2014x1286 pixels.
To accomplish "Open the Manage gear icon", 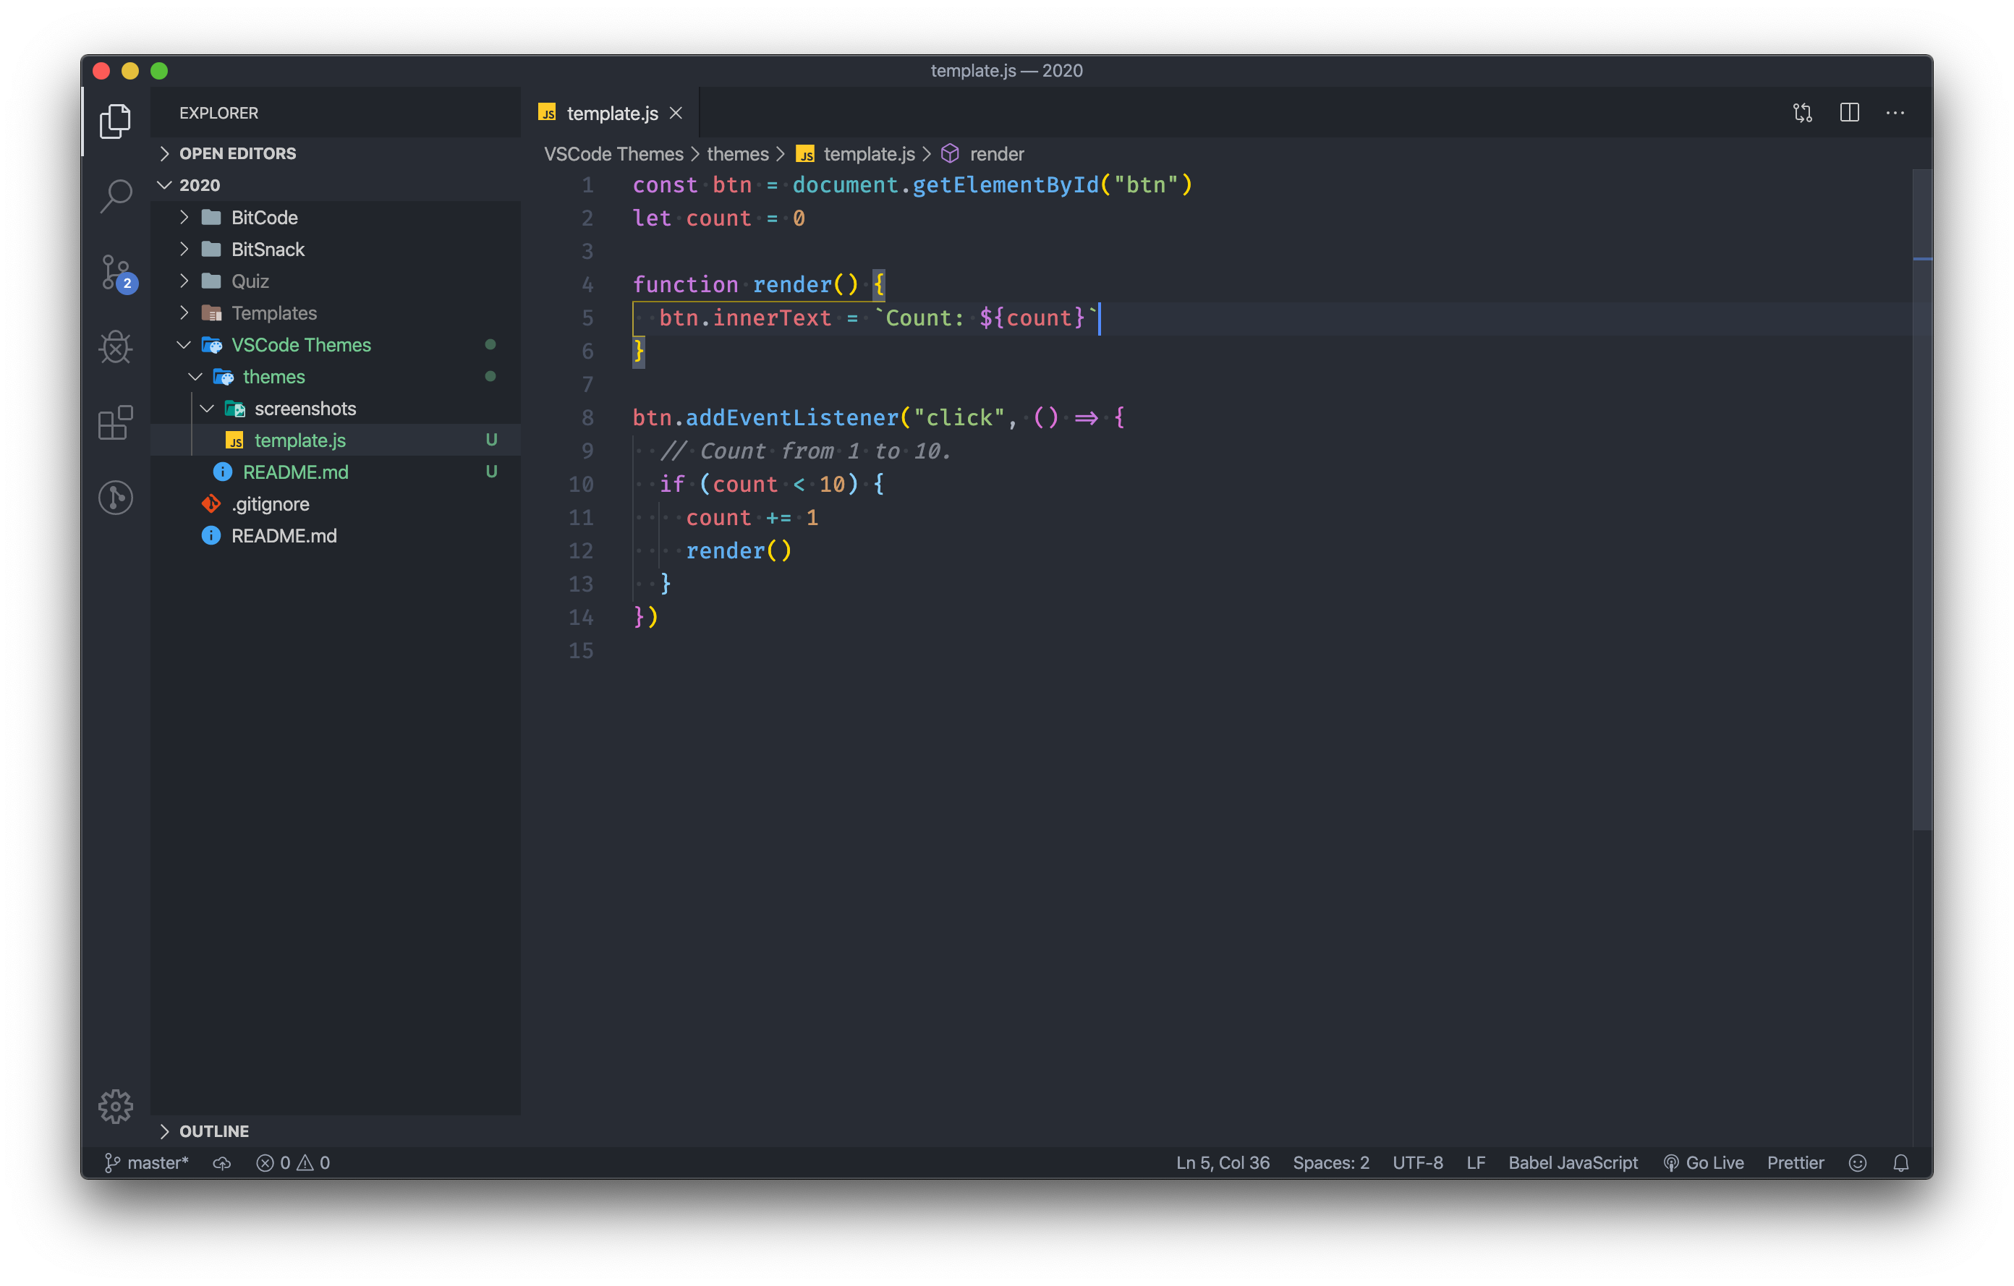I will click(x=116, y=1105).
